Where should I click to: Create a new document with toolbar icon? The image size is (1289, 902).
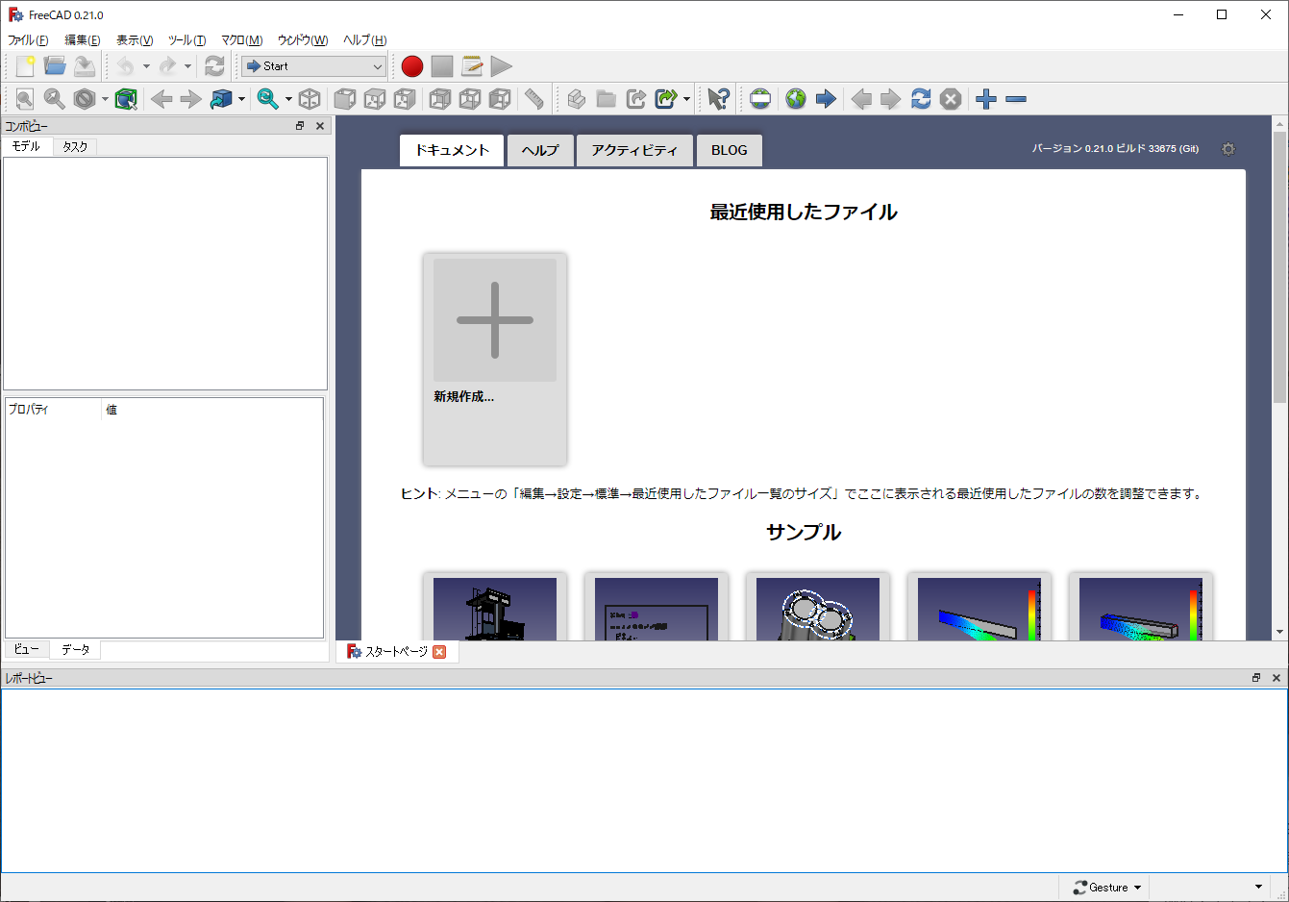pos(25,66)
